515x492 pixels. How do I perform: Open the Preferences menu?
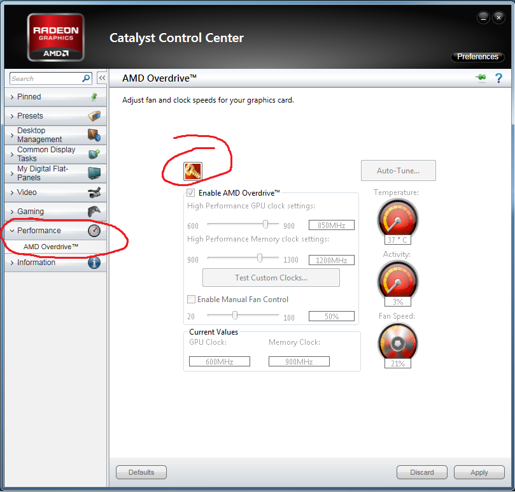click(x=477, y=57)
